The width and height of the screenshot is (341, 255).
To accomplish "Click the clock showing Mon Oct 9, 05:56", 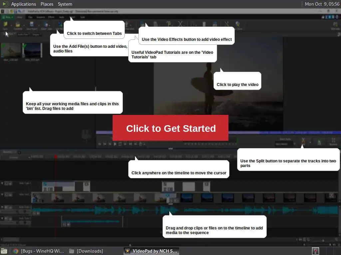I will click(322, 4).
